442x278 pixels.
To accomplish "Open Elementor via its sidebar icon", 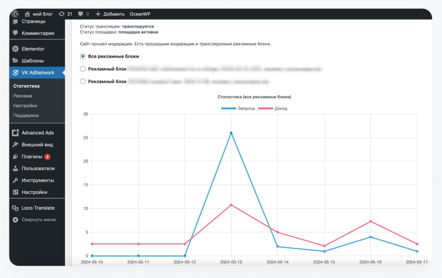I will [x=16, y=49].
